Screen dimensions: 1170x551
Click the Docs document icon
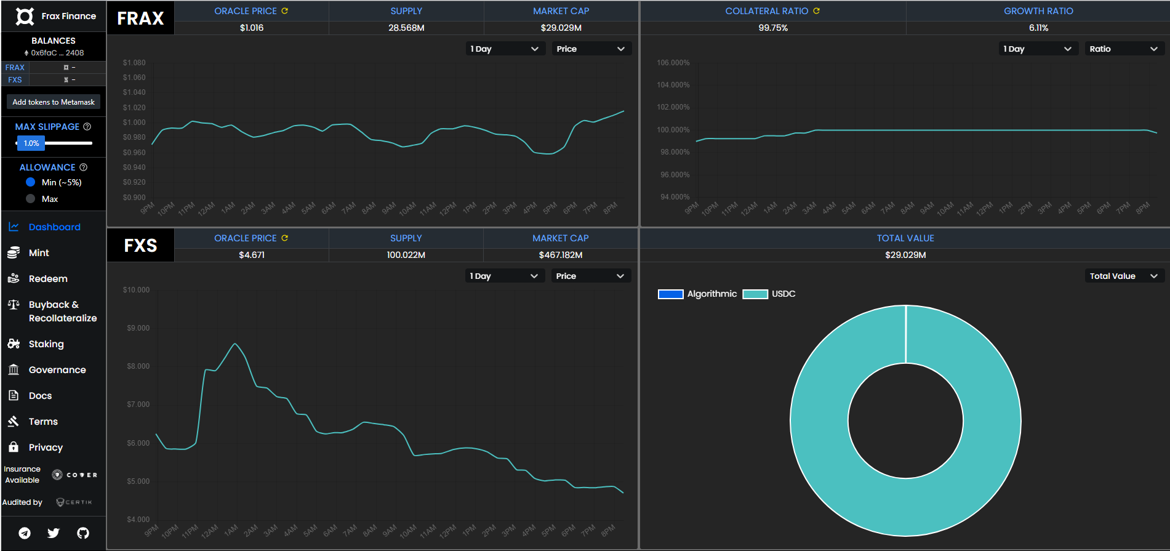coord(14,395)
